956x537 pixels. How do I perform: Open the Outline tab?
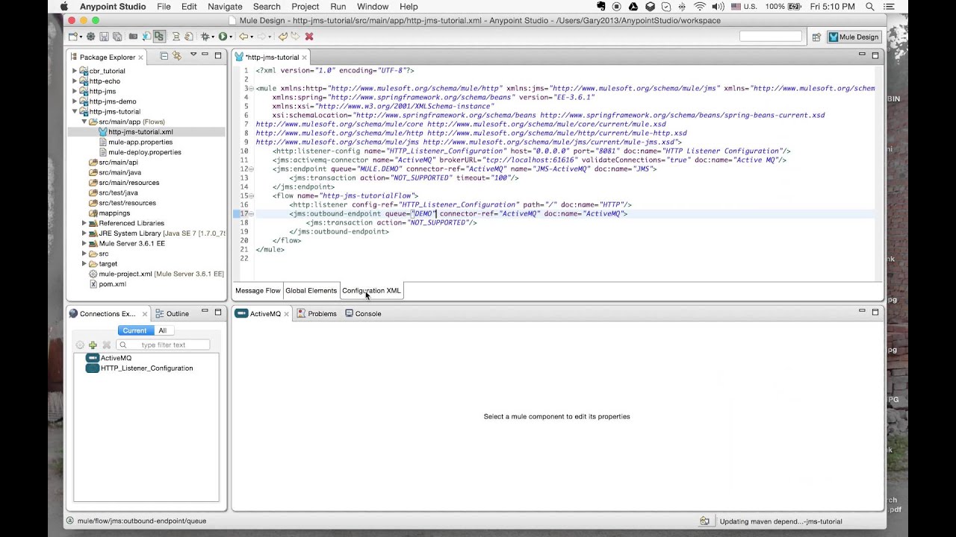[172, 314]
